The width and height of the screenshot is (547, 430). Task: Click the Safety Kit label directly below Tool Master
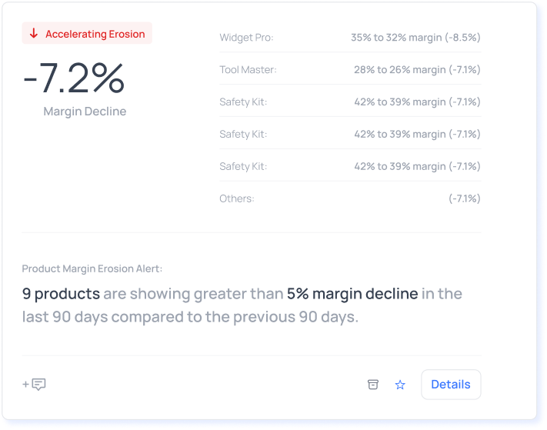[x=243, y=102]
